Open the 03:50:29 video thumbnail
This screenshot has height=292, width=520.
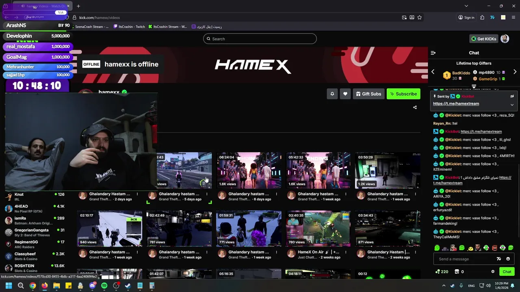pos(388,170)
